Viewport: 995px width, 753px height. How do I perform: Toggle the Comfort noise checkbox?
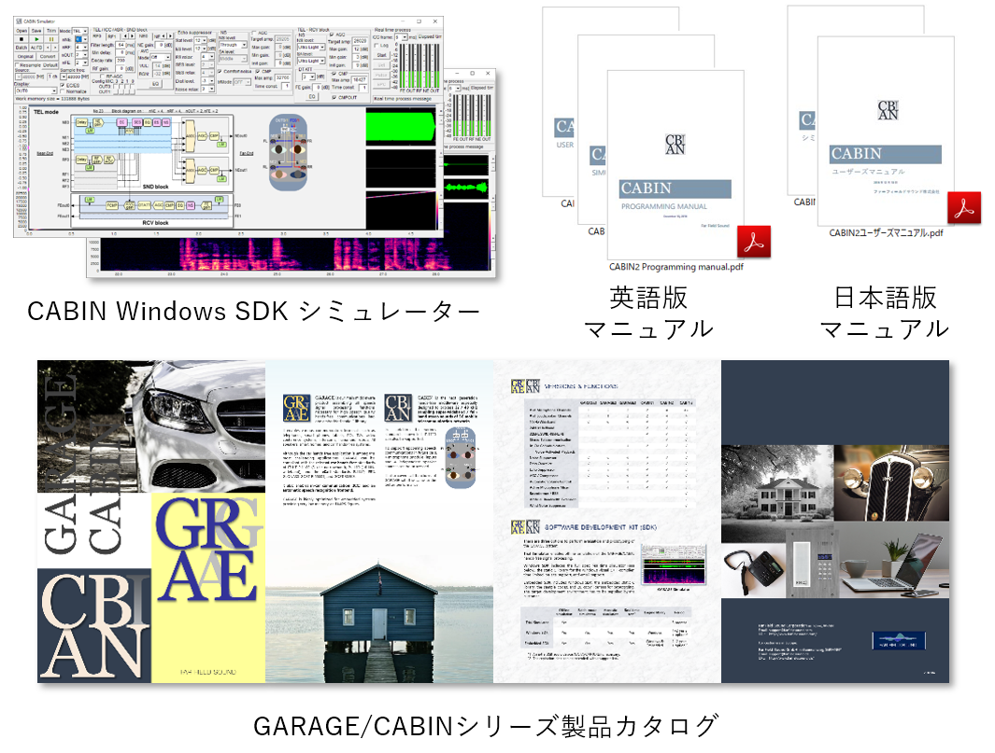click(x=220, y=71)
